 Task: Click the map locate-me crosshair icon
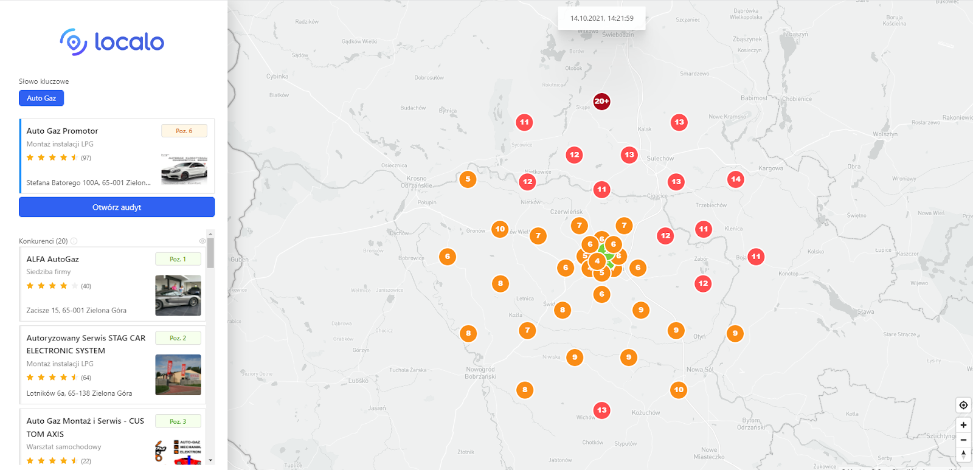click(x=963, y=406)
